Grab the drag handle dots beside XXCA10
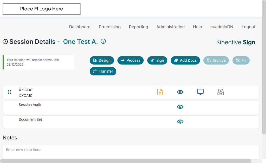266x163 pixels. click(9, 92)
